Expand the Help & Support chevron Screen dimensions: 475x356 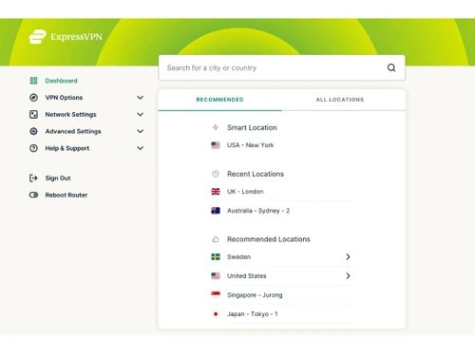point(140,148)
